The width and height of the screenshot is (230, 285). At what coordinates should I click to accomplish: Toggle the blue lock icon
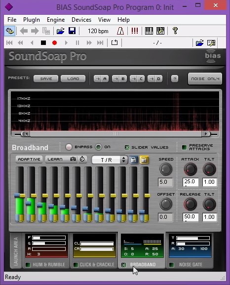(133, 160)
